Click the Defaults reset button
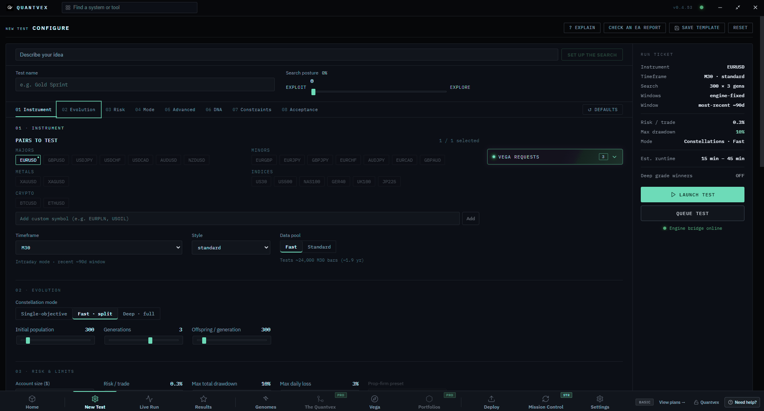Image resolution: width=764 pixels, height=411 pixels. click(x=603, y=110)
